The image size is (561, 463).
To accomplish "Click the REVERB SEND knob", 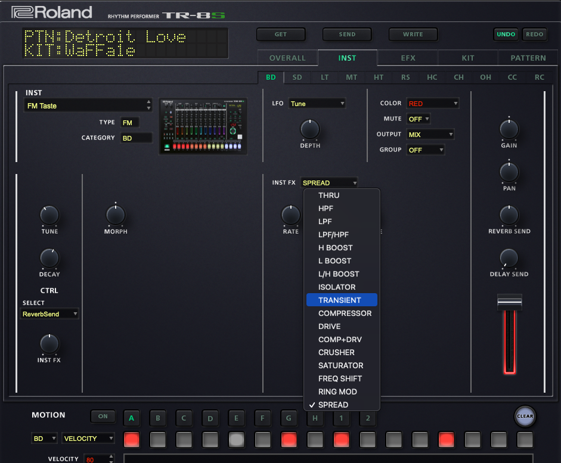I will pos(509,215).
